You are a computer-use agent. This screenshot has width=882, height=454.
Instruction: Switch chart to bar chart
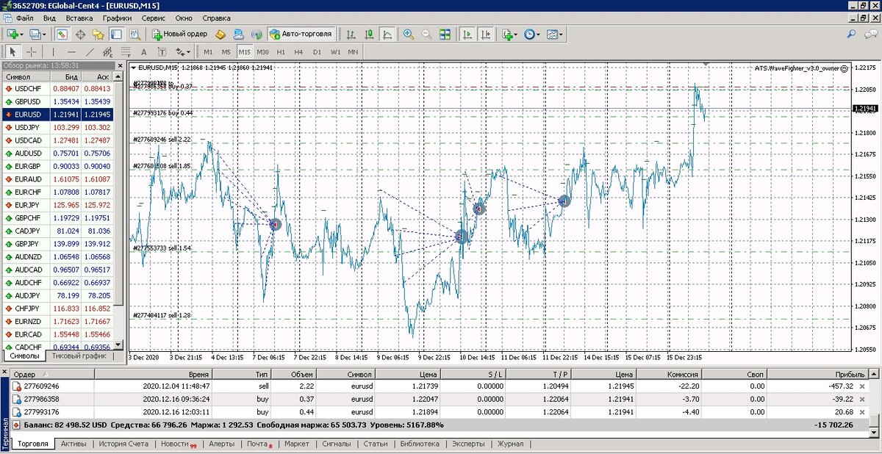tap(352, 34)
